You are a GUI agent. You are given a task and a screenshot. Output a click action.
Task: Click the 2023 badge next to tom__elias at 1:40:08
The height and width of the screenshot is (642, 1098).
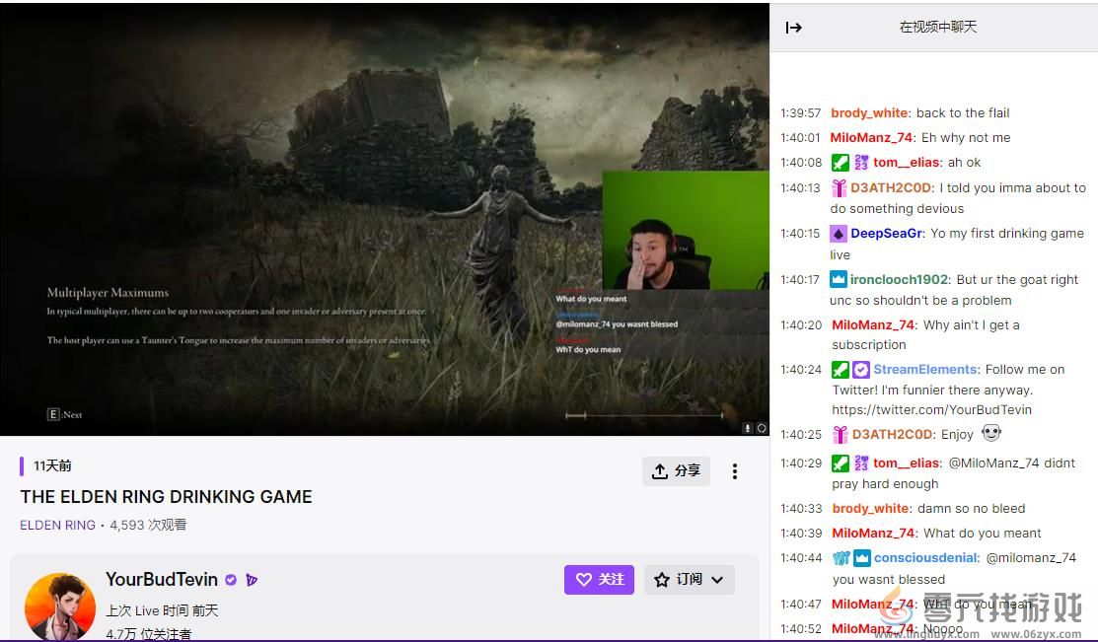pos(861,163)
